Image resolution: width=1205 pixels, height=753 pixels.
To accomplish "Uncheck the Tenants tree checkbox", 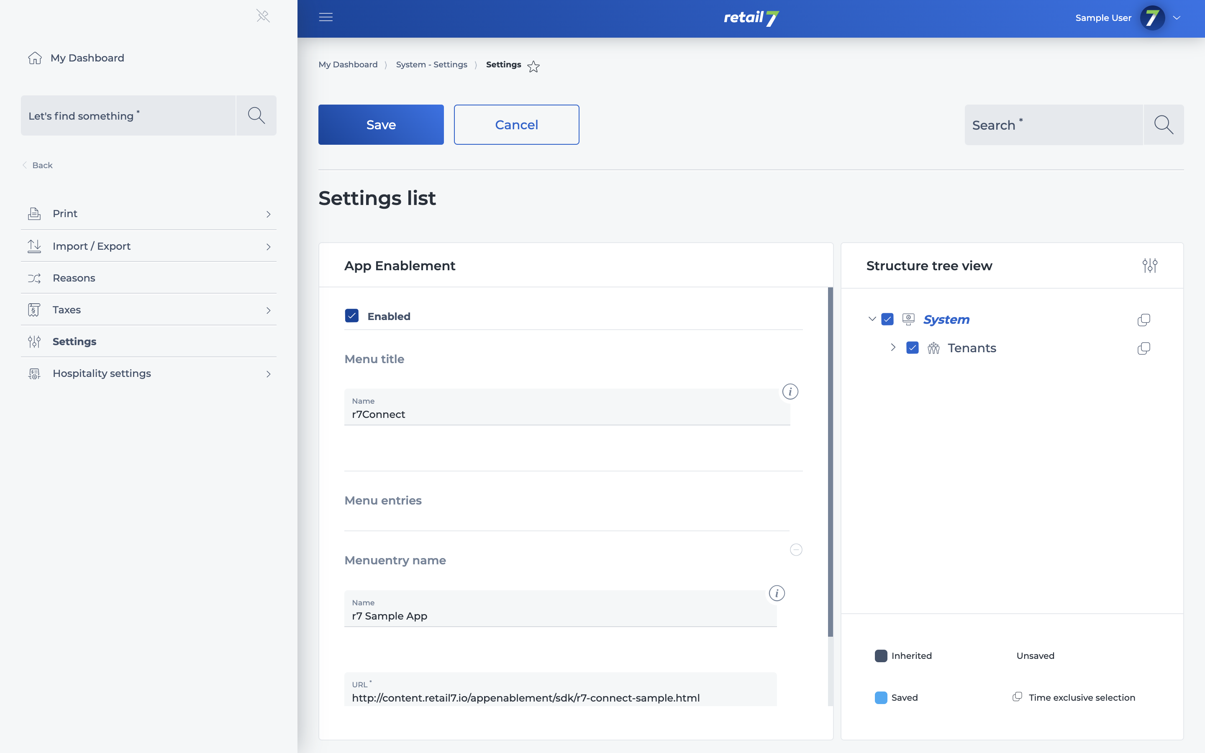I will pos(912,348).
